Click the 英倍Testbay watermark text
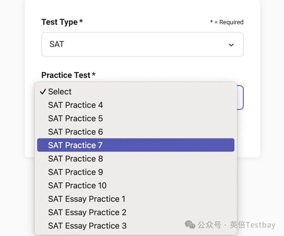Image resolution: width=284 pixels, height=236 pixels. 252,225
